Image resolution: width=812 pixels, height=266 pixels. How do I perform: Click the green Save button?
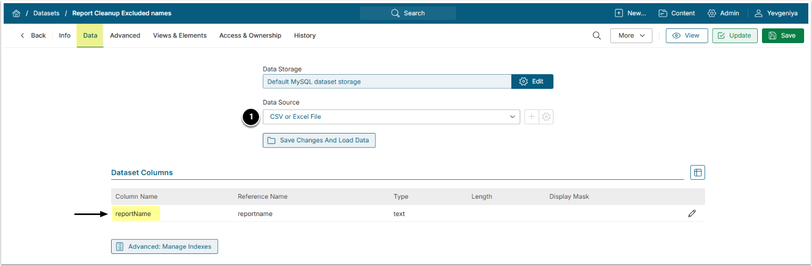(783, 36)
